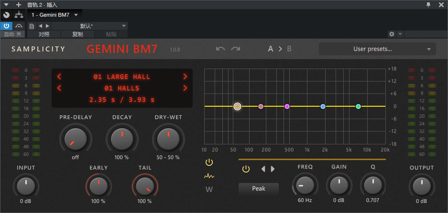Click the 60 Hz frequency value

[305, 200]
